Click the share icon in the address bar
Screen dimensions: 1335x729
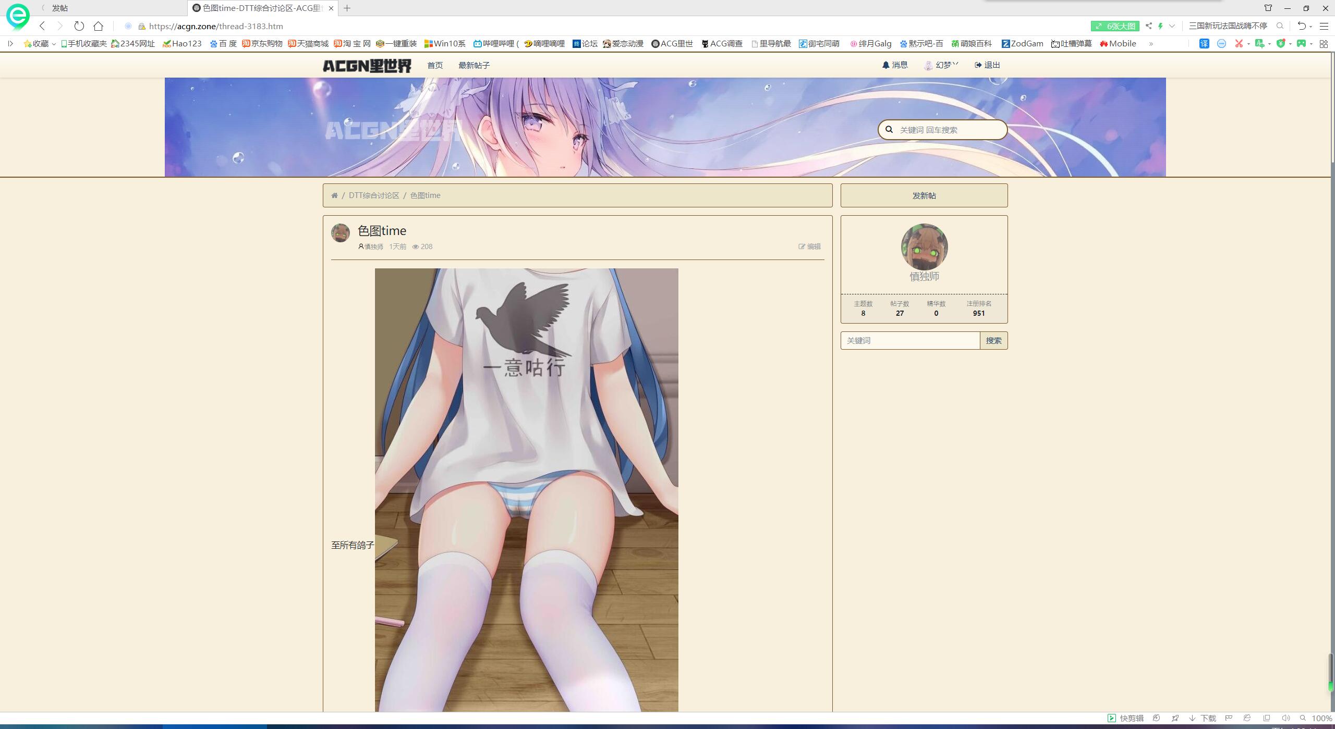click(x=1148, y=26)
